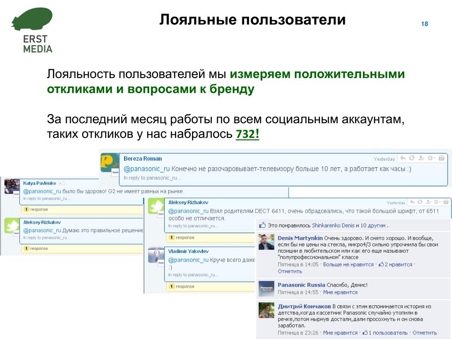Image resolution: width=452 pixels, height=339 pixels.
Task: Expand '1 response' under Katya Pavlenko's tweet
Action: click(x=36, y=209)
